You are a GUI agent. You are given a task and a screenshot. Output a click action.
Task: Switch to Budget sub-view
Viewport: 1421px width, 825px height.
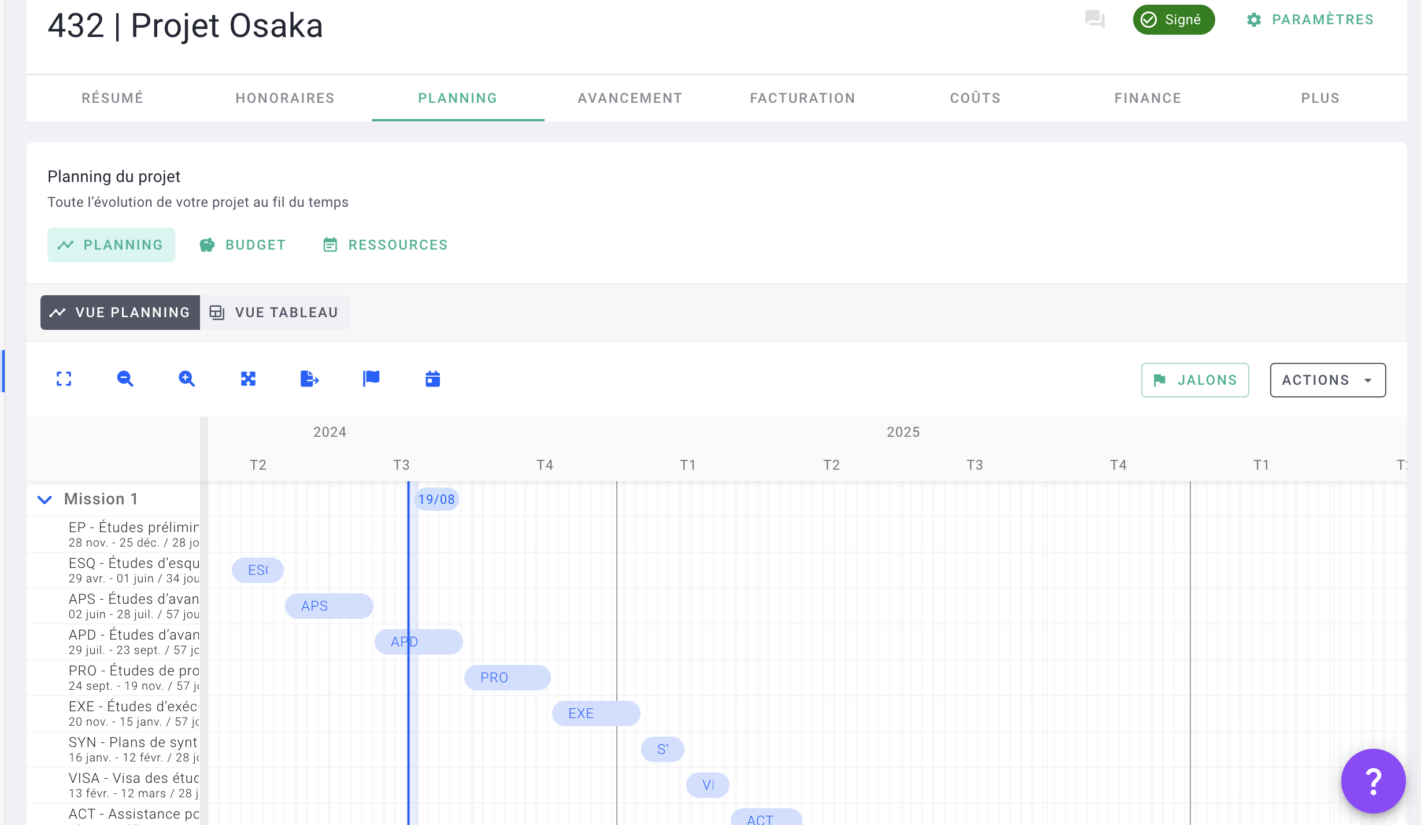point(243,245)
